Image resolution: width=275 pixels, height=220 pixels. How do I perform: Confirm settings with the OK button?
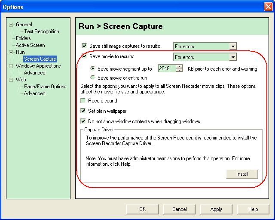142,209
